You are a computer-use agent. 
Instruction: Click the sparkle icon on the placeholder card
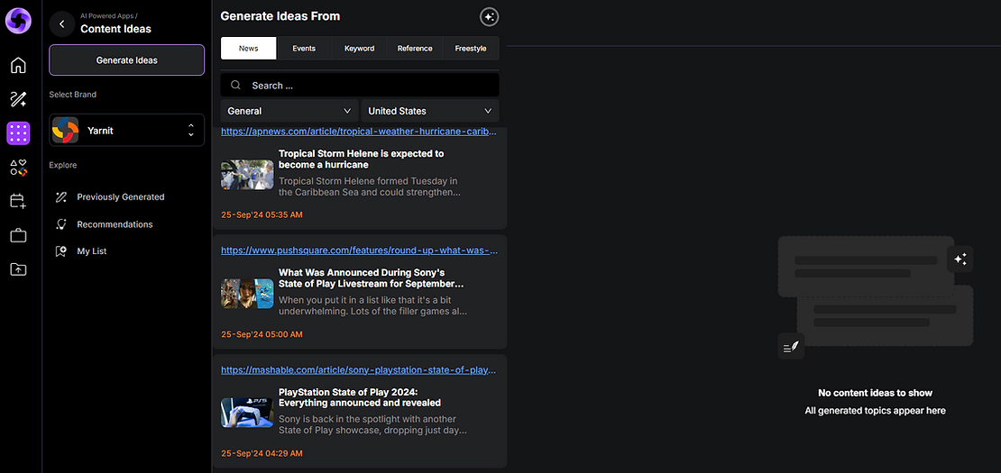point(960,259)
